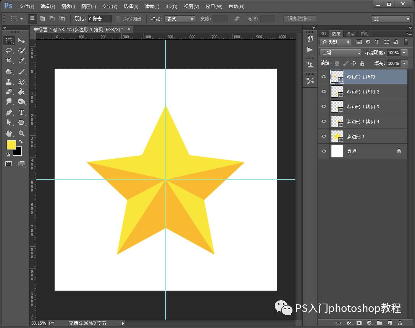Screen dimensions: 415x328
Task: Select the Clone Stamp tool
Action: 9,81
